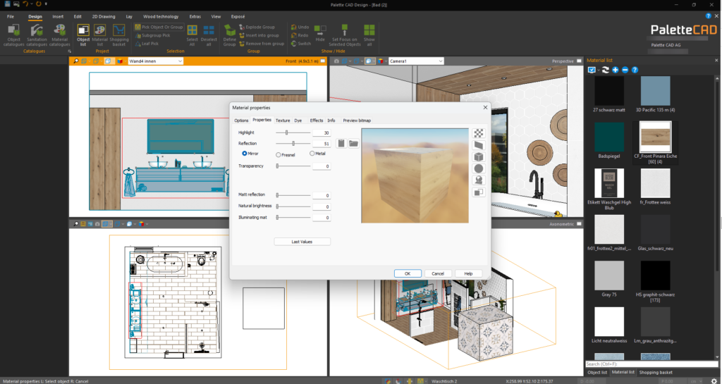This screenshot has height=384, width=722.
Task: Select the Metal reflection radio button
Action: point(312,154)
